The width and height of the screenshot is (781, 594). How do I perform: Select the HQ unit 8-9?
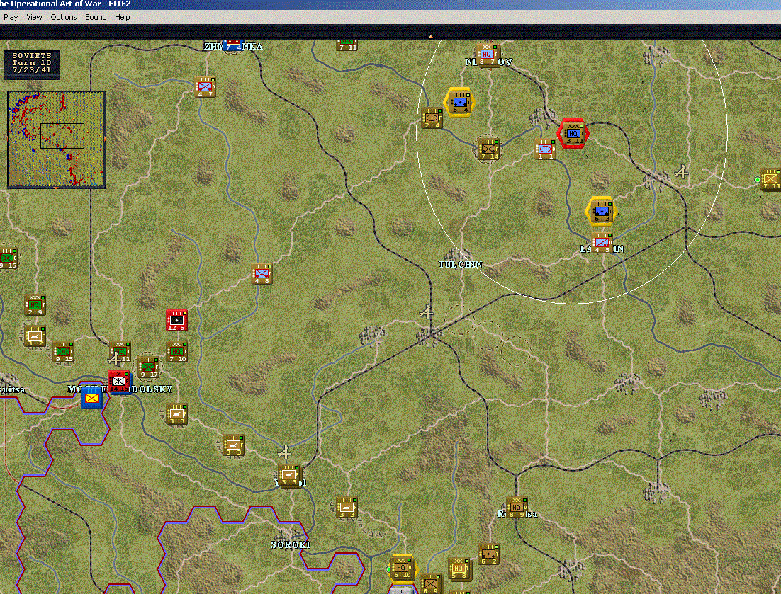[517, 507]
